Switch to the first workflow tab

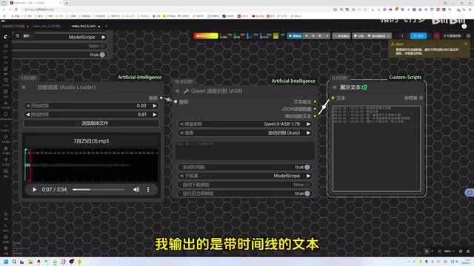13,27
